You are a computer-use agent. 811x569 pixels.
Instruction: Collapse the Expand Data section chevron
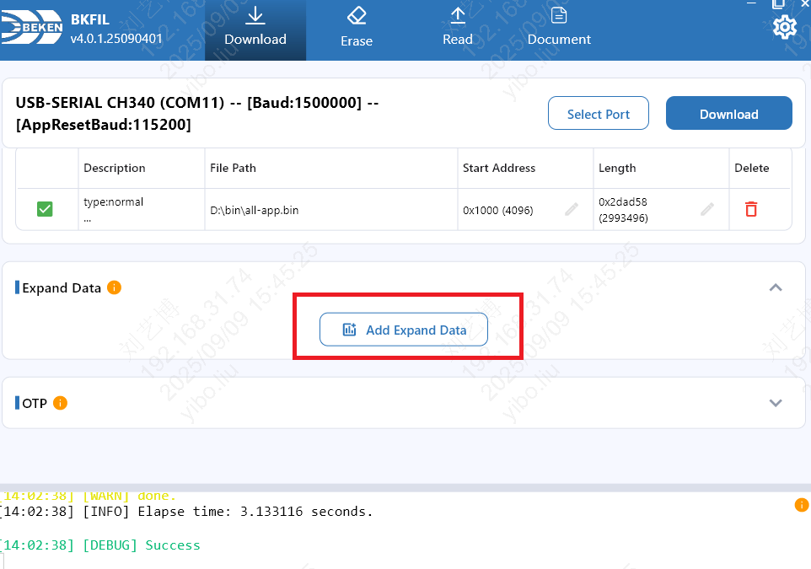point(776,287)
